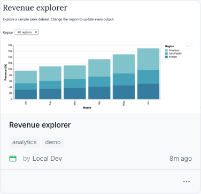The height and width of the screenshot is (194, 201).
Task: Open the chart actions ellipsis menu
Action: coord(189,46)
